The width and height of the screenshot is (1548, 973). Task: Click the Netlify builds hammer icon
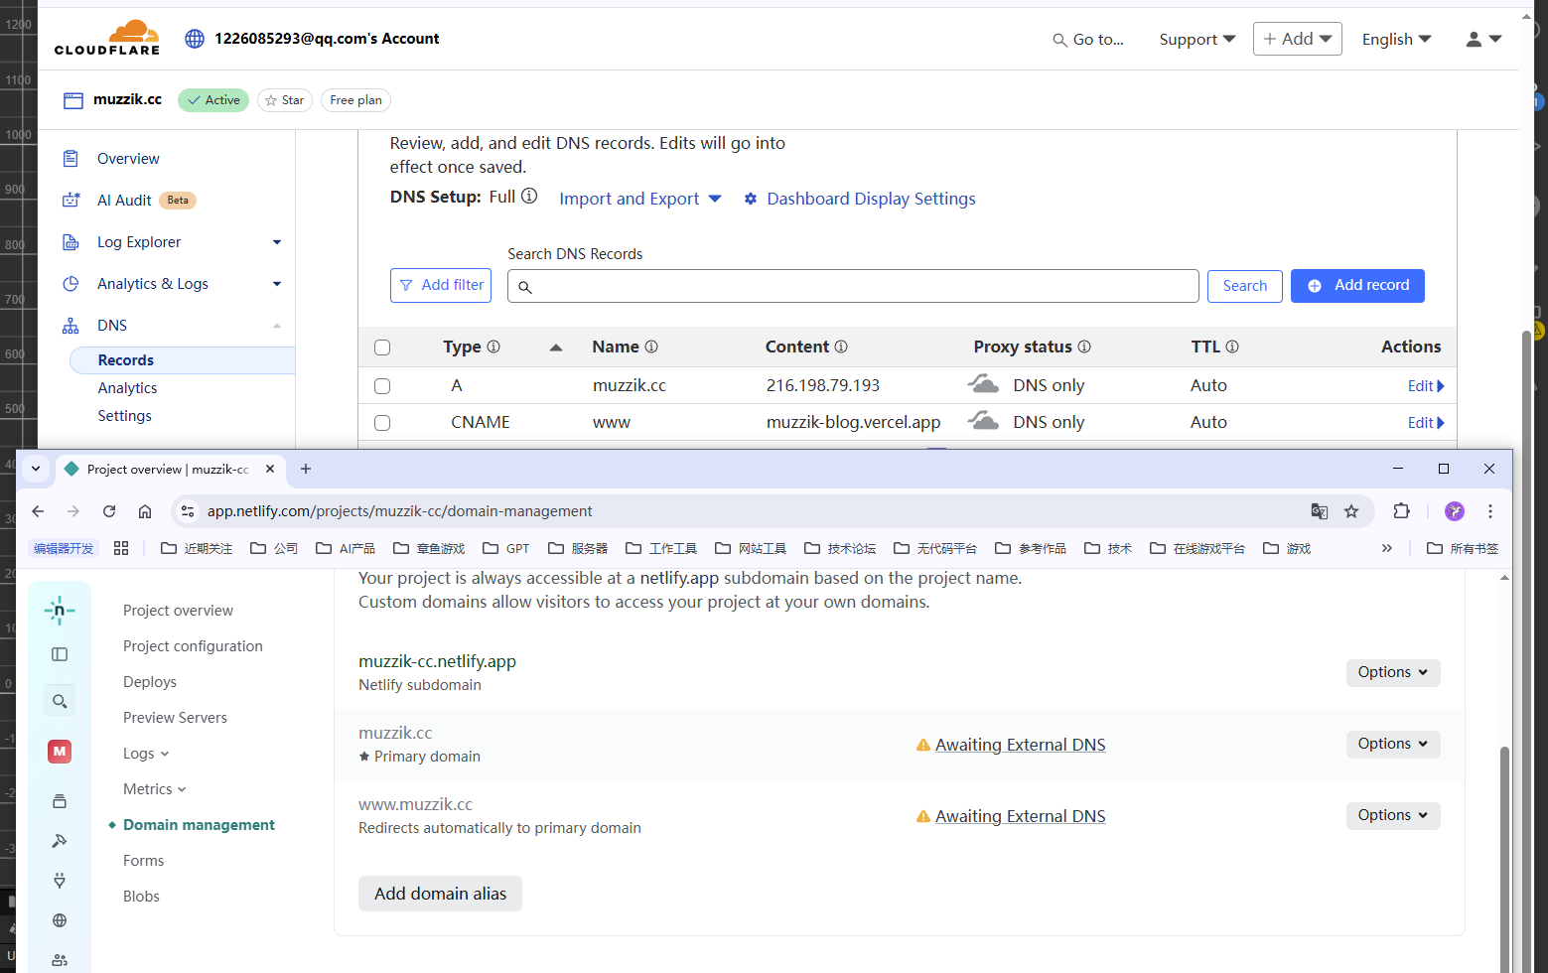(60, 841)
